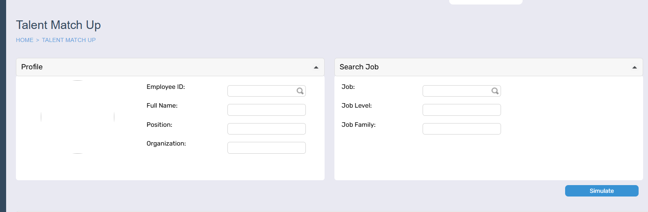Image resolution: width=648 pixels, height=212 pixels.
Task: Collapse the Search Job panel arrow
Action: coord(635,67)
